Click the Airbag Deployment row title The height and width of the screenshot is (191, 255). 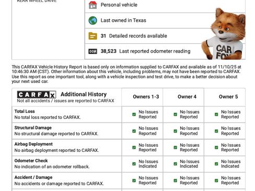pyautogui.click(x=33, y=144)
